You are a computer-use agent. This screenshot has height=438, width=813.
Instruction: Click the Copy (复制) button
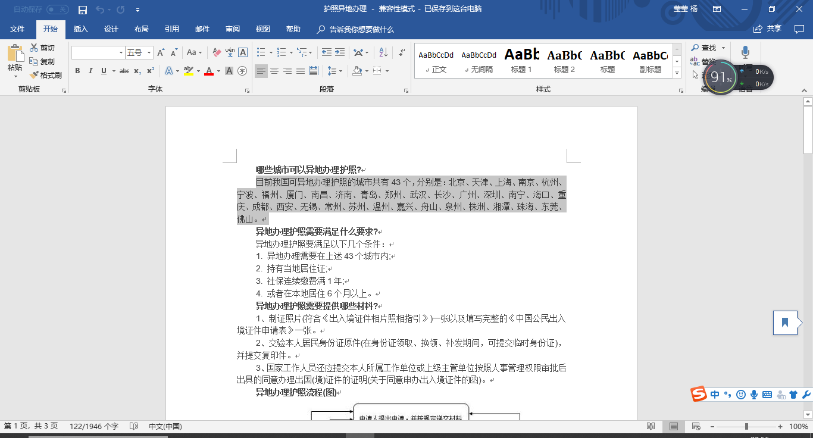tap(42, 61)
